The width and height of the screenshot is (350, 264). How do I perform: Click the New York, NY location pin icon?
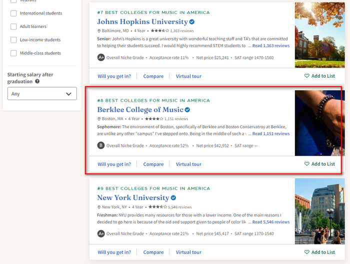coord(99,207)
